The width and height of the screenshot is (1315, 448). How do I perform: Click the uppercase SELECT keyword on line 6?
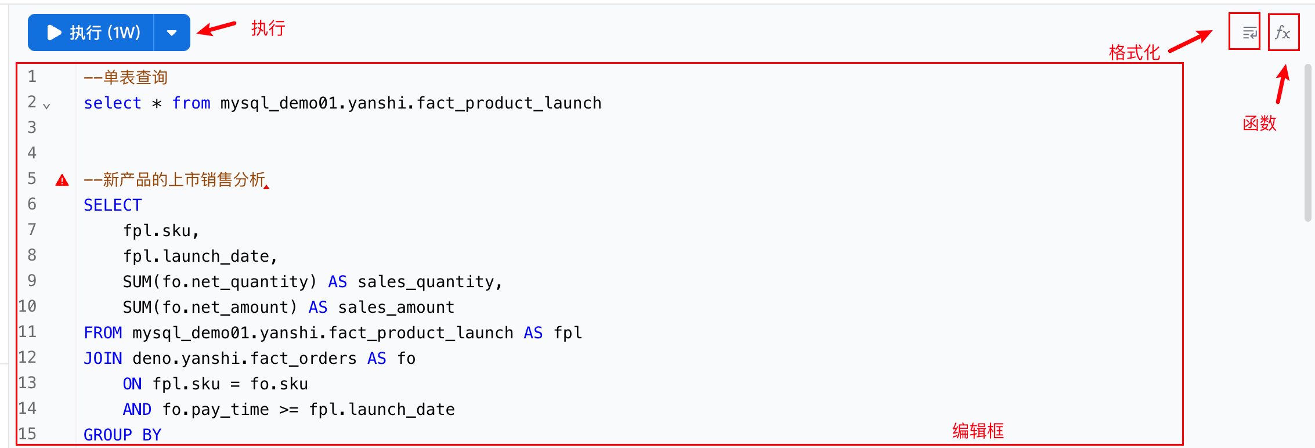tap(113, 205)
